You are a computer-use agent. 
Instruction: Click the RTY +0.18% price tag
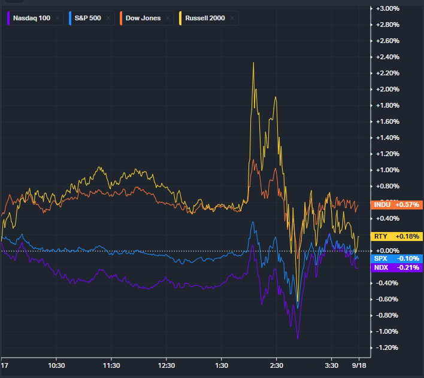point(397,236)
